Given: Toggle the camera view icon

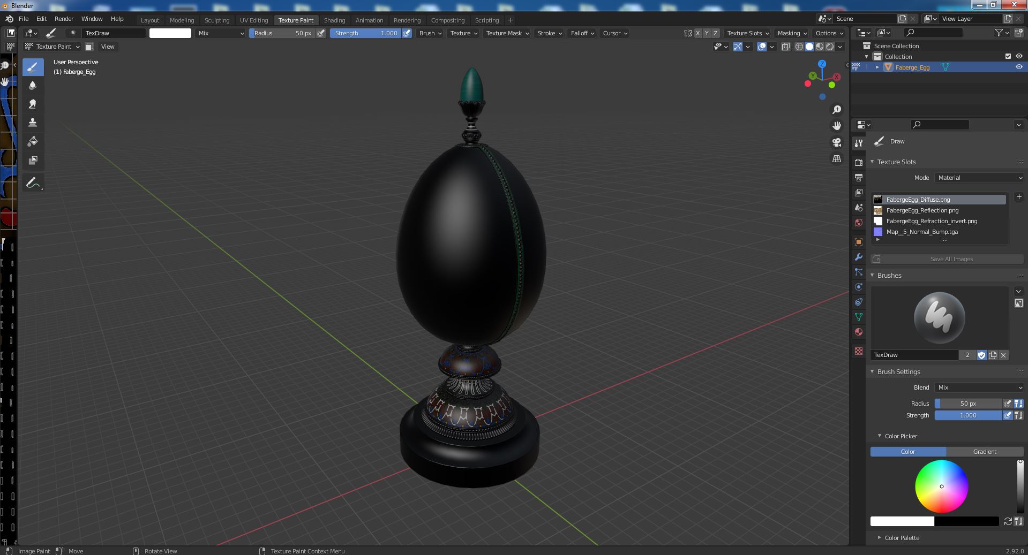Looking at the screenshot, I should [836, 142].
